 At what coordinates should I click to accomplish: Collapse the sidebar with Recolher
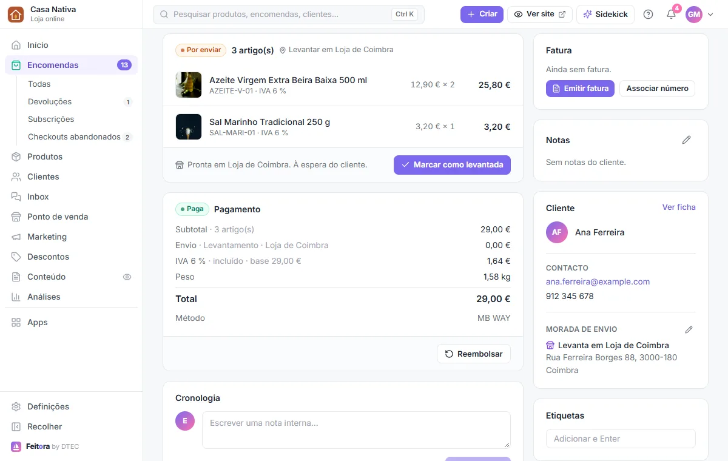point(72,426)
